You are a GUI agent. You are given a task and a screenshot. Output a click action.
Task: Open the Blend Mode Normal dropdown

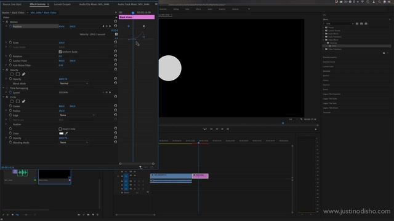(x=74, y=83)
